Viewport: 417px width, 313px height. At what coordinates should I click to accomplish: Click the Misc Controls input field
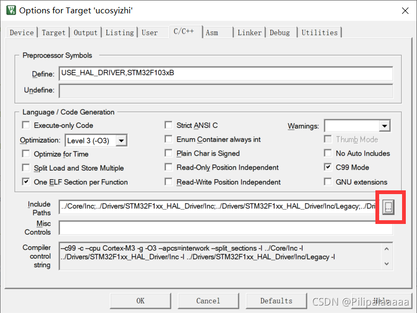click(x=226, y=228)
